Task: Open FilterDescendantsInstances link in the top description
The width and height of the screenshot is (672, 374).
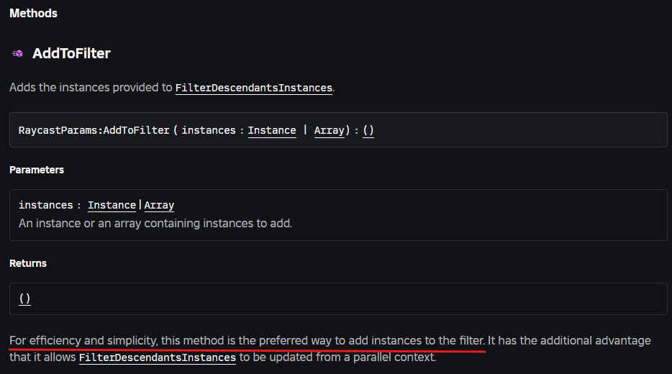Action: [x=254, y=88]
